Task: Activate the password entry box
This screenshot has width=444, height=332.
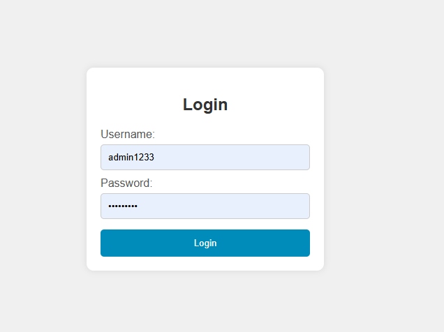Action: click(x=205, y=206)
